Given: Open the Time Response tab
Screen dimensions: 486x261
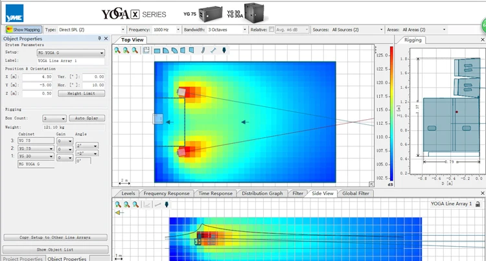Looking at the screenshot, I should point(215,194).
